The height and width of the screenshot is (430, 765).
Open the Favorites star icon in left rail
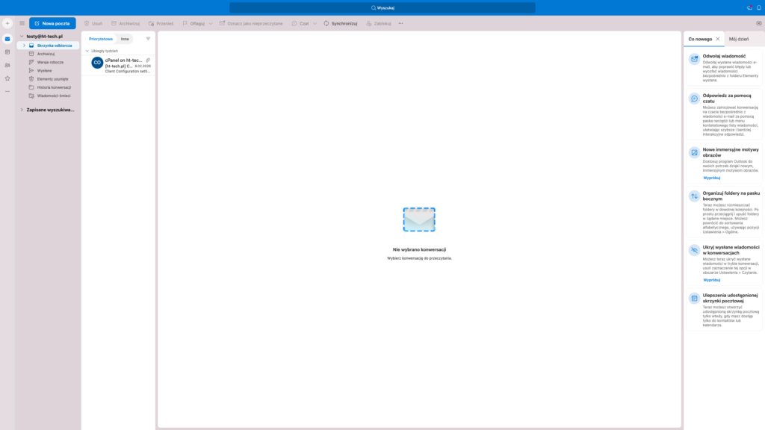7,78
